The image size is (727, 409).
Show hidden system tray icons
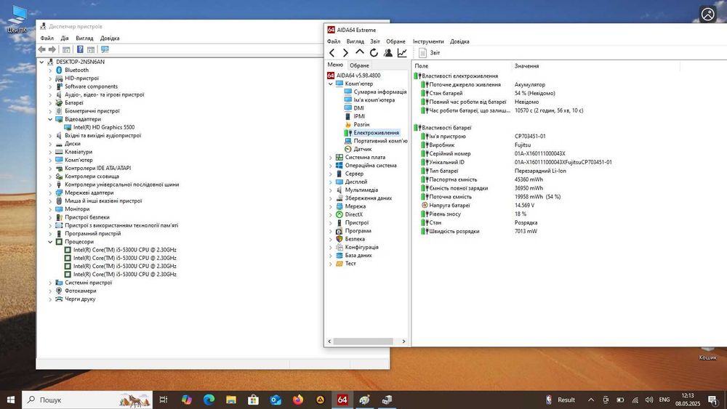(x=591, y=400)
